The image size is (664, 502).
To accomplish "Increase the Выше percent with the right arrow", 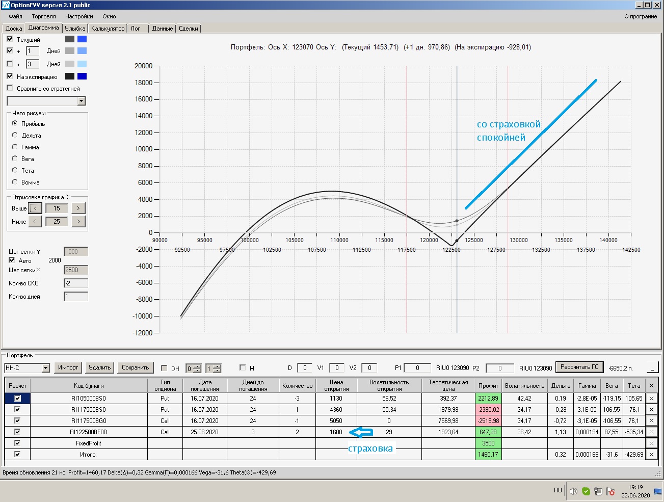I will 78,208.
